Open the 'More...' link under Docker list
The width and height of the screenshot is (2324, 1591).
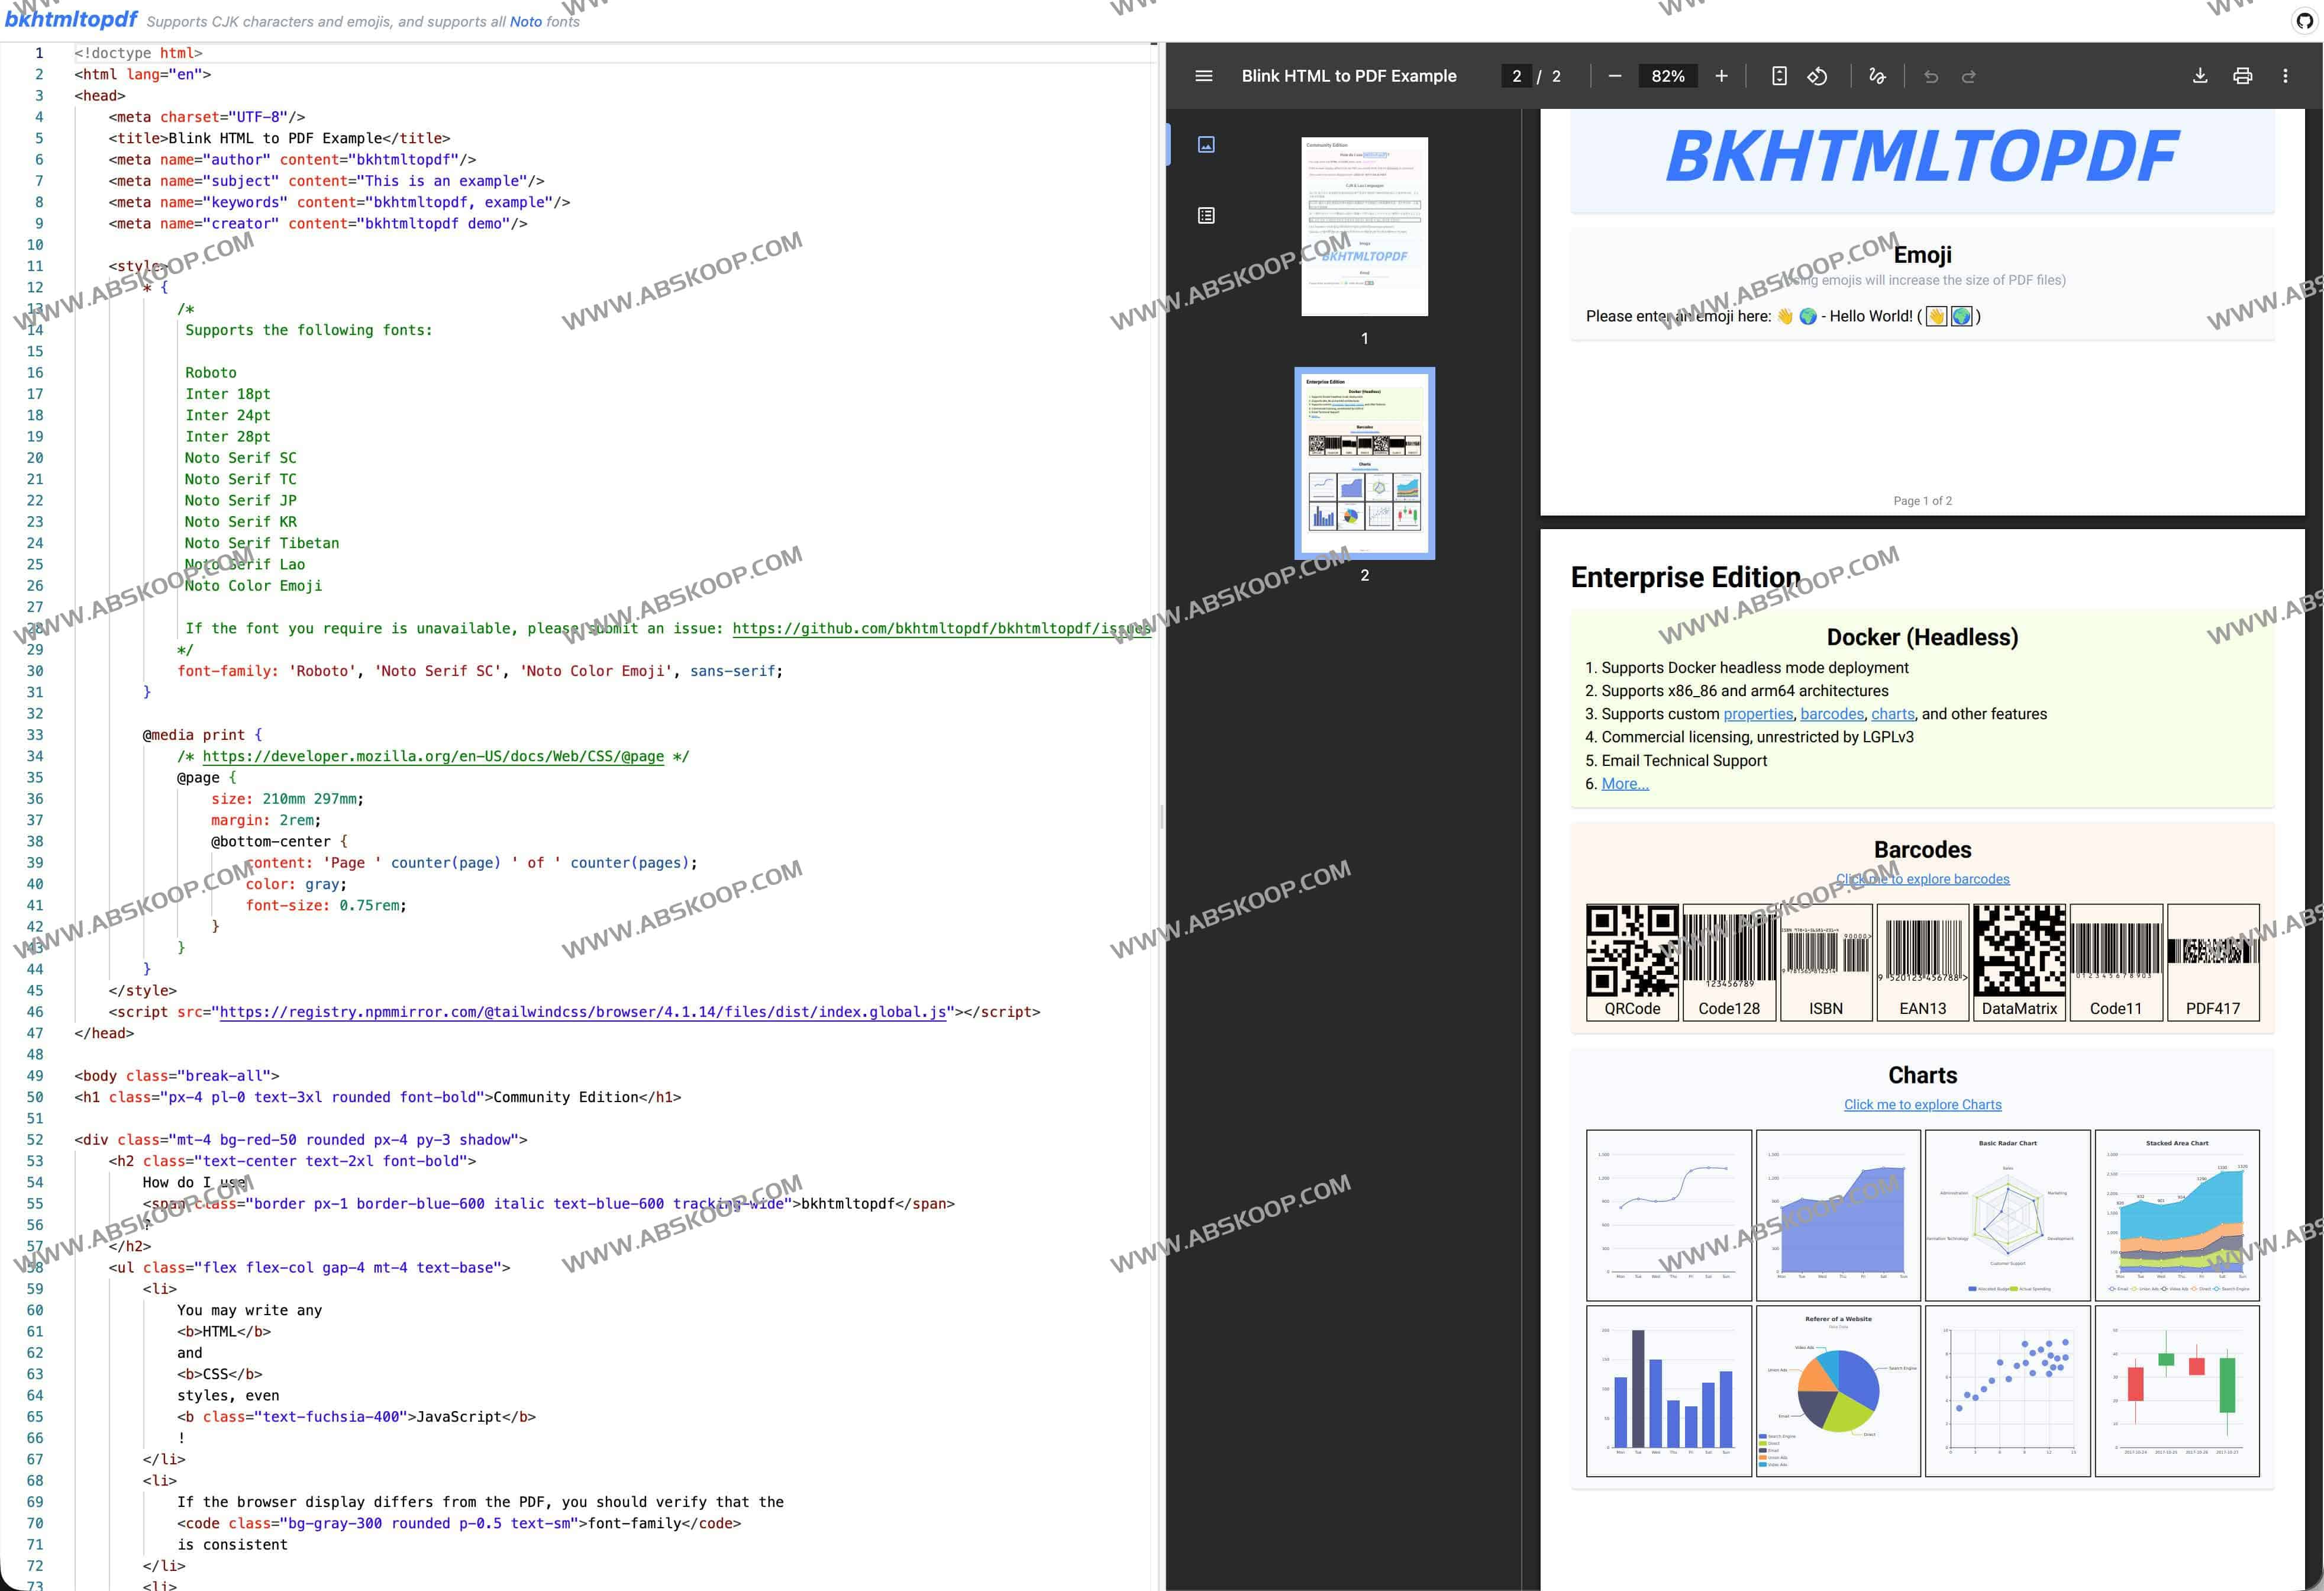[1624, 784]
